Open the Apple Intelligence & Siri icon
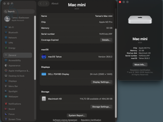The width and height of the screenshot is (163, 122). coord(6,71)
